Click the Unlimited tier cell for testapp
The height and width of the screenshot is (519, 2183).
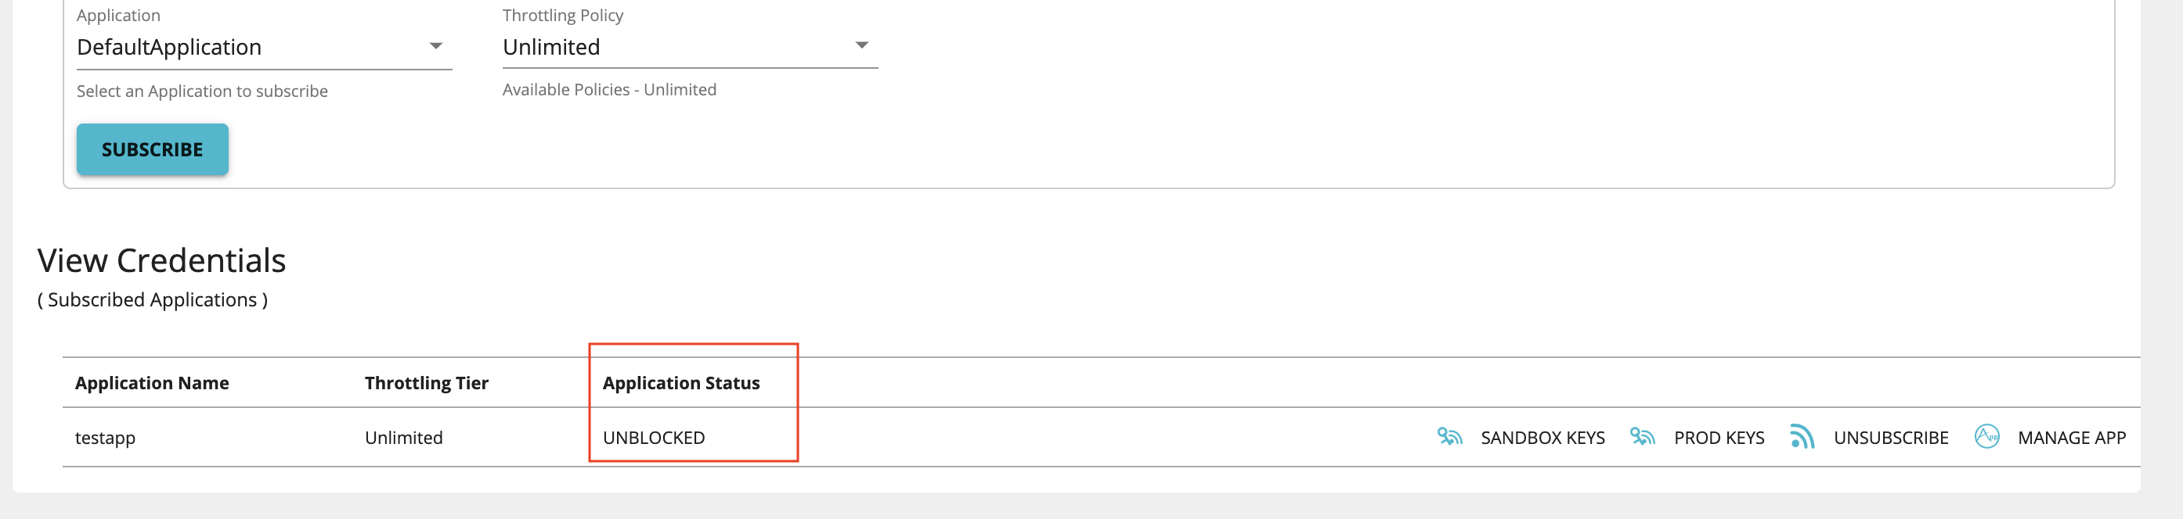[403, 438]
